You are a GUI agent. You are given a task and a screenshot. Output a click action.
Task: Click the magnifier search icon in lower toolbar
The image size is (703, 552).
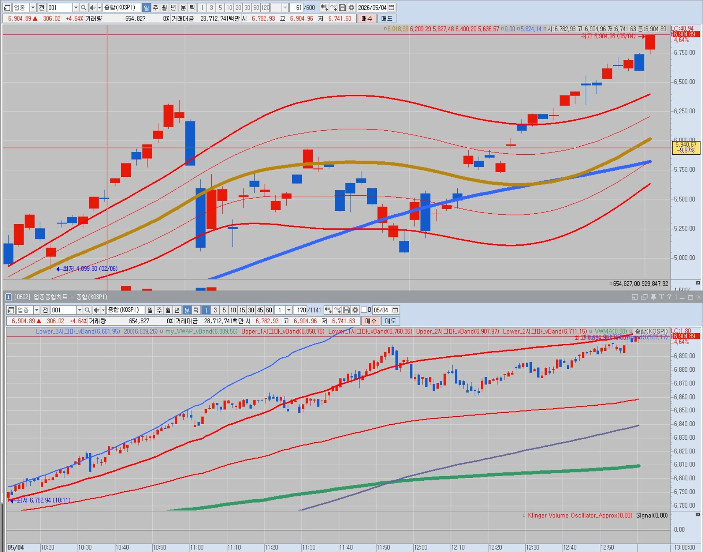point(87,310)
